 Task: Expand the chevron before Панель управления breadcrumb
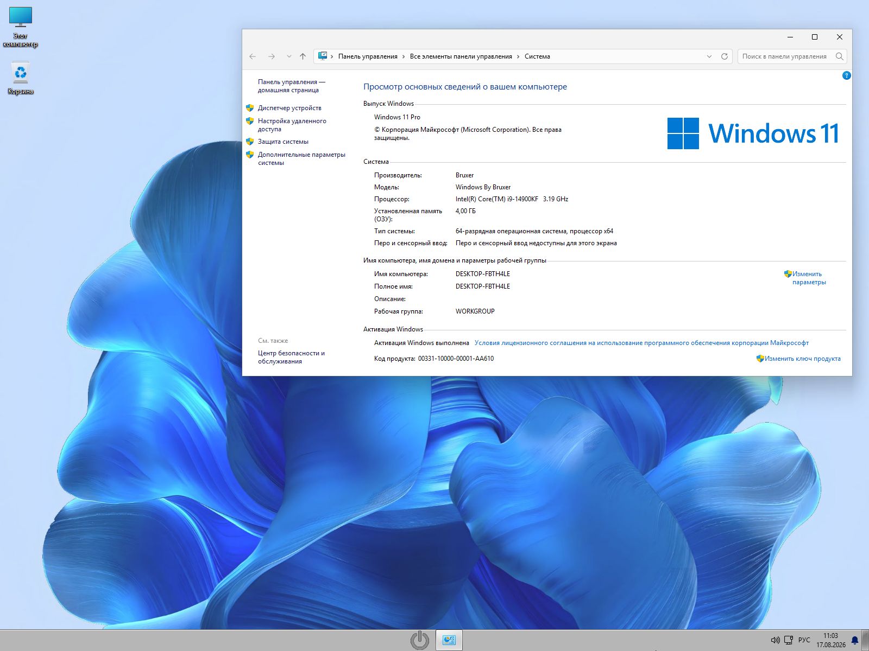click(332, 56)
